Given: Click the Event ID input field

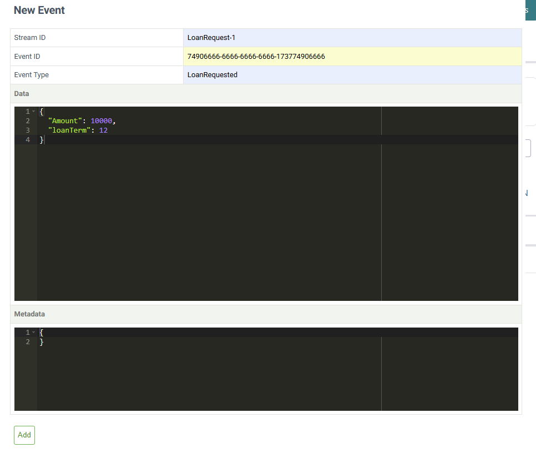Looking at the screenshot, I should (x=333, y=56).
